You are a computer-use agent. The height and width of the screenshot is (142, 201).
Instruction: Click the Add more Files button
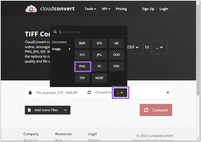tap(48, 110)
